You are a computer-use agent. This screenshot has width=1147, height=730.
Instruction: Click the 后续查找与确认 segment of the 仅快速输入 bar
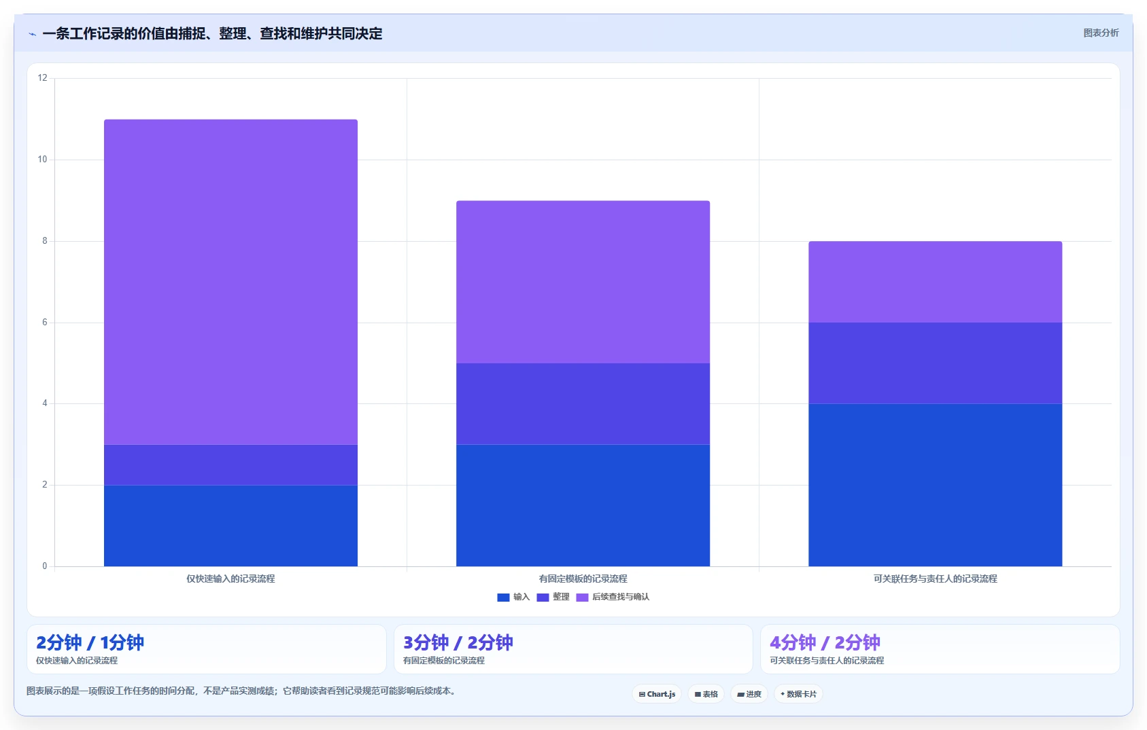click(230, 282)
